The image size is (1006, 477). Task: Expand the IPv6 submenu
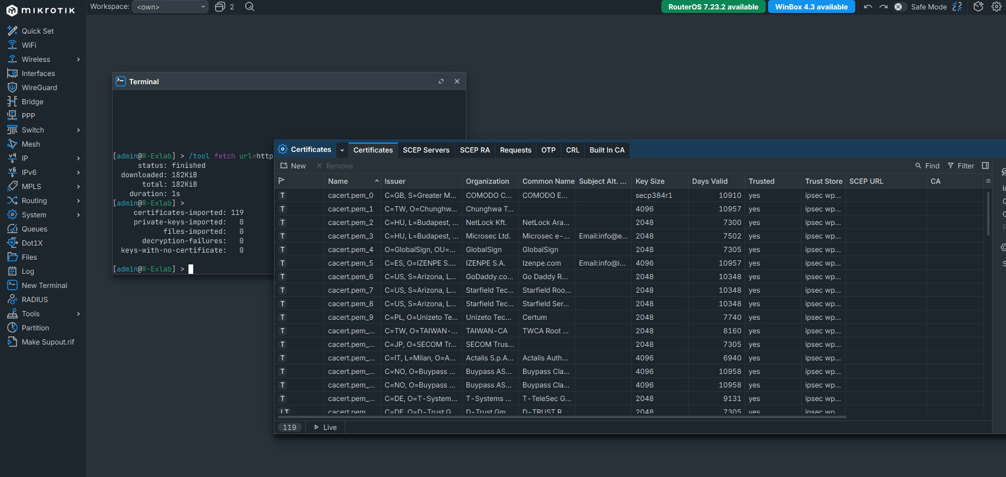[x=78, y=172]
